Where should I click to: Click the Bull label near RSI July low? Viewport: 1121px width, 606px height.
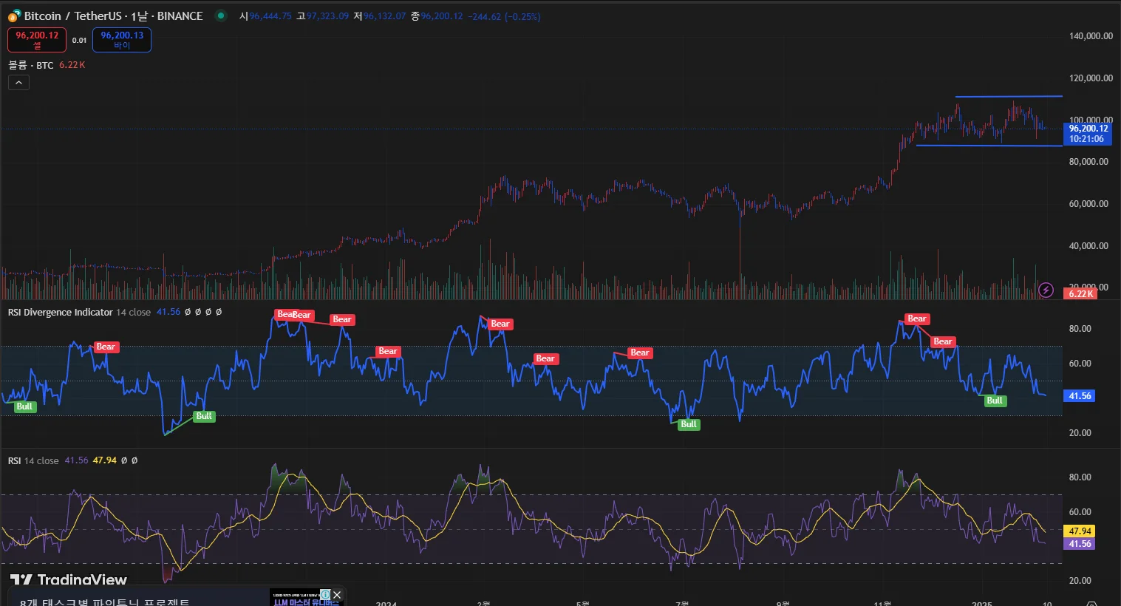(x=689, y=424)
